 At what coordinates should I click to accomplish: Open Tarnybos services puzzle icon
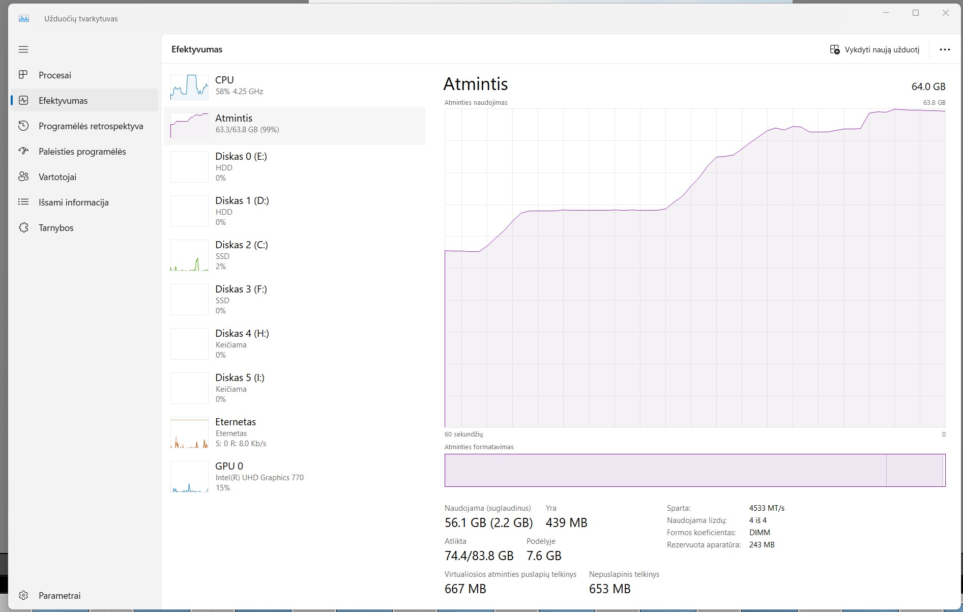pyautogui.click(x=23, y=227)
